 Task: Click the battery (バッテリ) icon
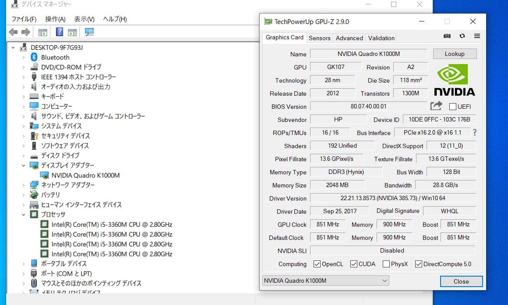pos(34,194)
